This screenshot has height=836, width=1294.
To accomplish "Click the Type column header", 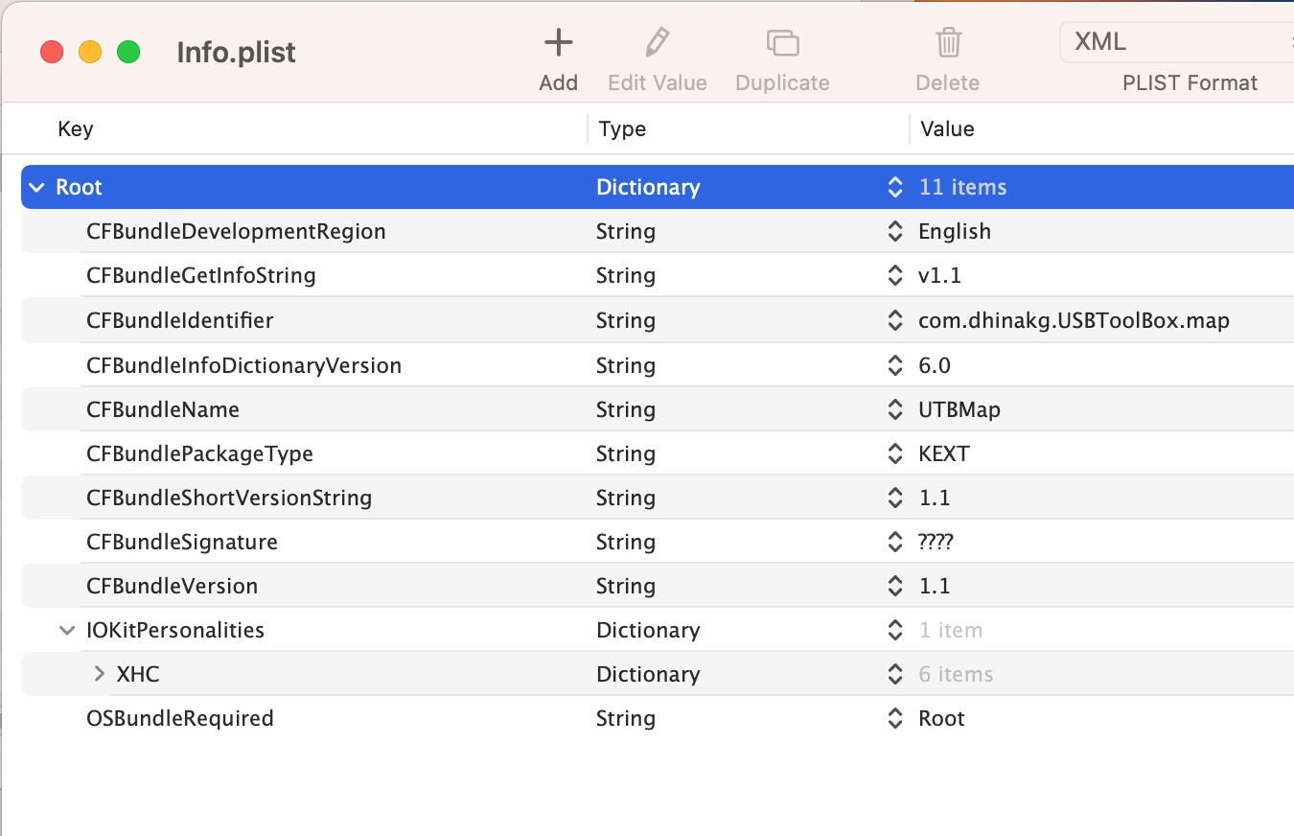I will pyautogui.click(x=622, y=128).
